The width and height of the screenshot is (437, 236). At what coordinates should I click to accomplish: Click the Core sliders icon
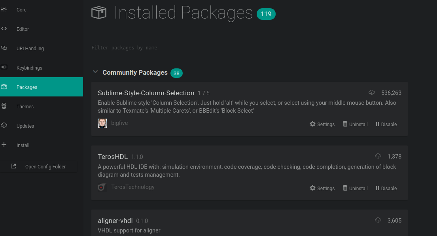pos(4,9)
